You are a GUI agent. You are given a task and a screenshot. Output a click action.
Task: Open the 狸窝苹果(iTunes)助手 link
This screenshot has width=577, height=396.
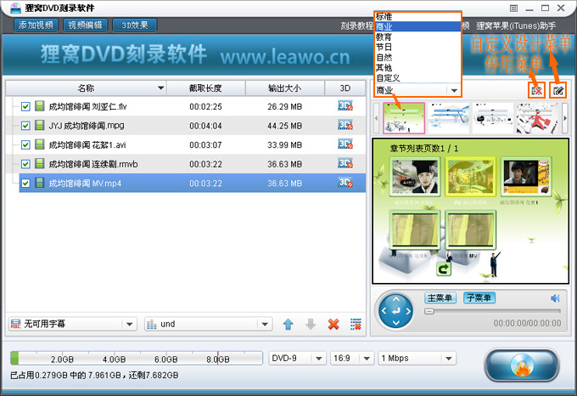(x=516, y=26)
